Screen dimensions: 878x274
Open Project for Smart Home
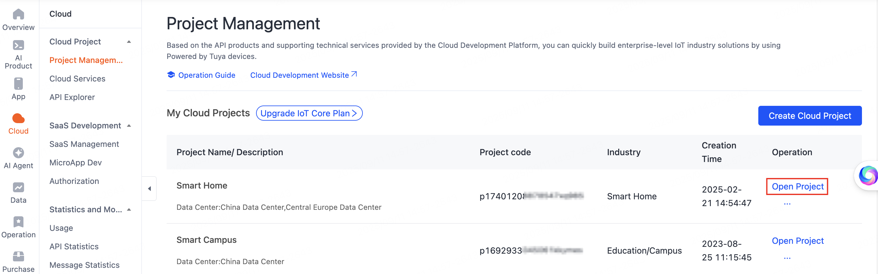(x=797, y=186)
